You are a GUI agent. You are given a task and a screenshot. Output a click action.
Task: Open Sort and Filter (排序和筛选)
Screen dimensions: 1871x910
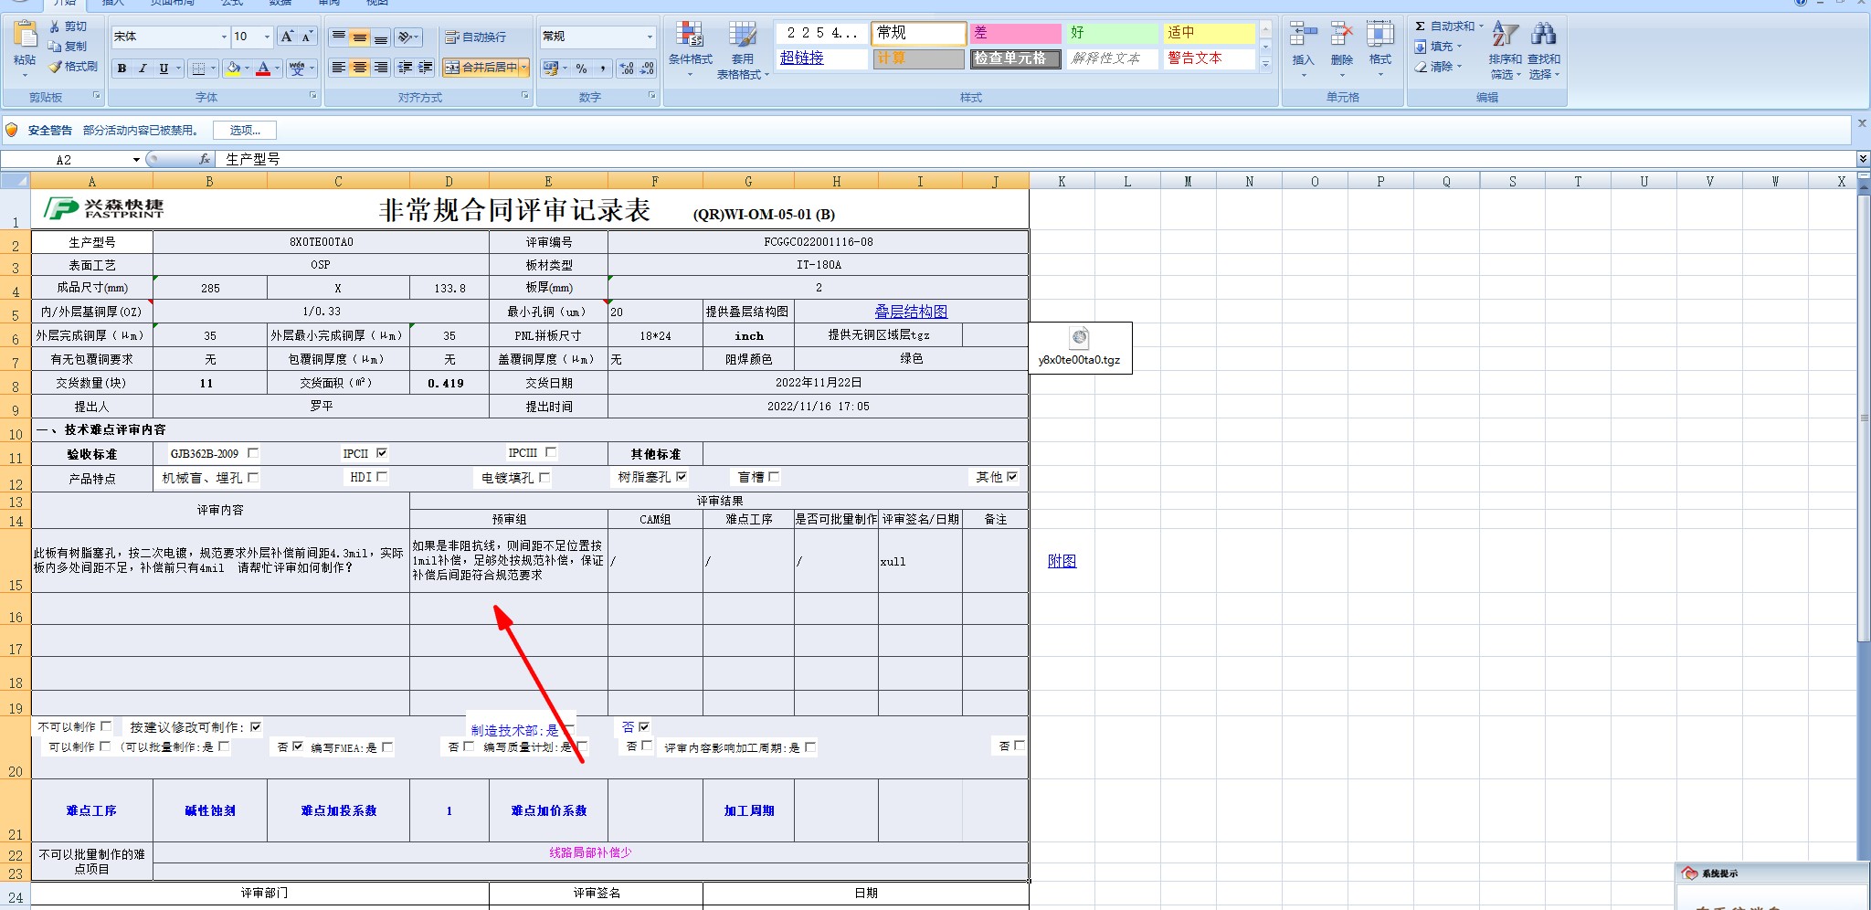(1505, 50)
